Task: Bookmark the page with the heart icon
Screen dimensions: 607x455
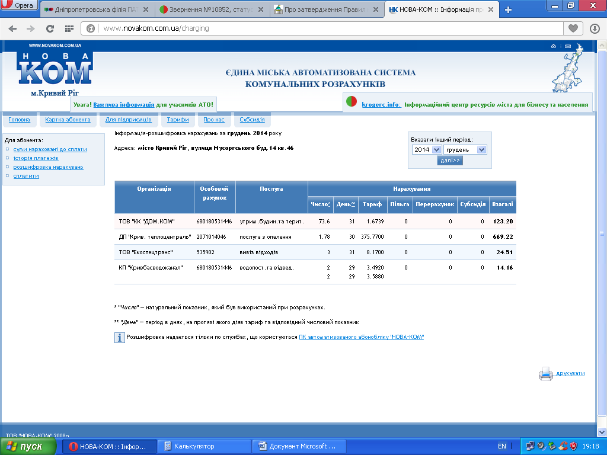Action: point(573,28)
